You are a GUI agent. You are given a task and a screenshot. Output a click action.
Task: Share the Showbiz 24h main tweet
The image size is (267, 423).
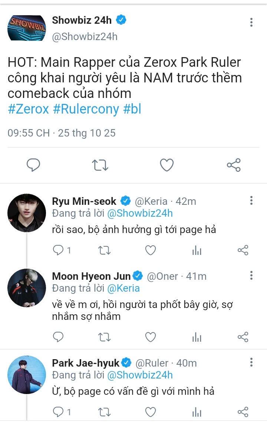click(x=234, y=165)
